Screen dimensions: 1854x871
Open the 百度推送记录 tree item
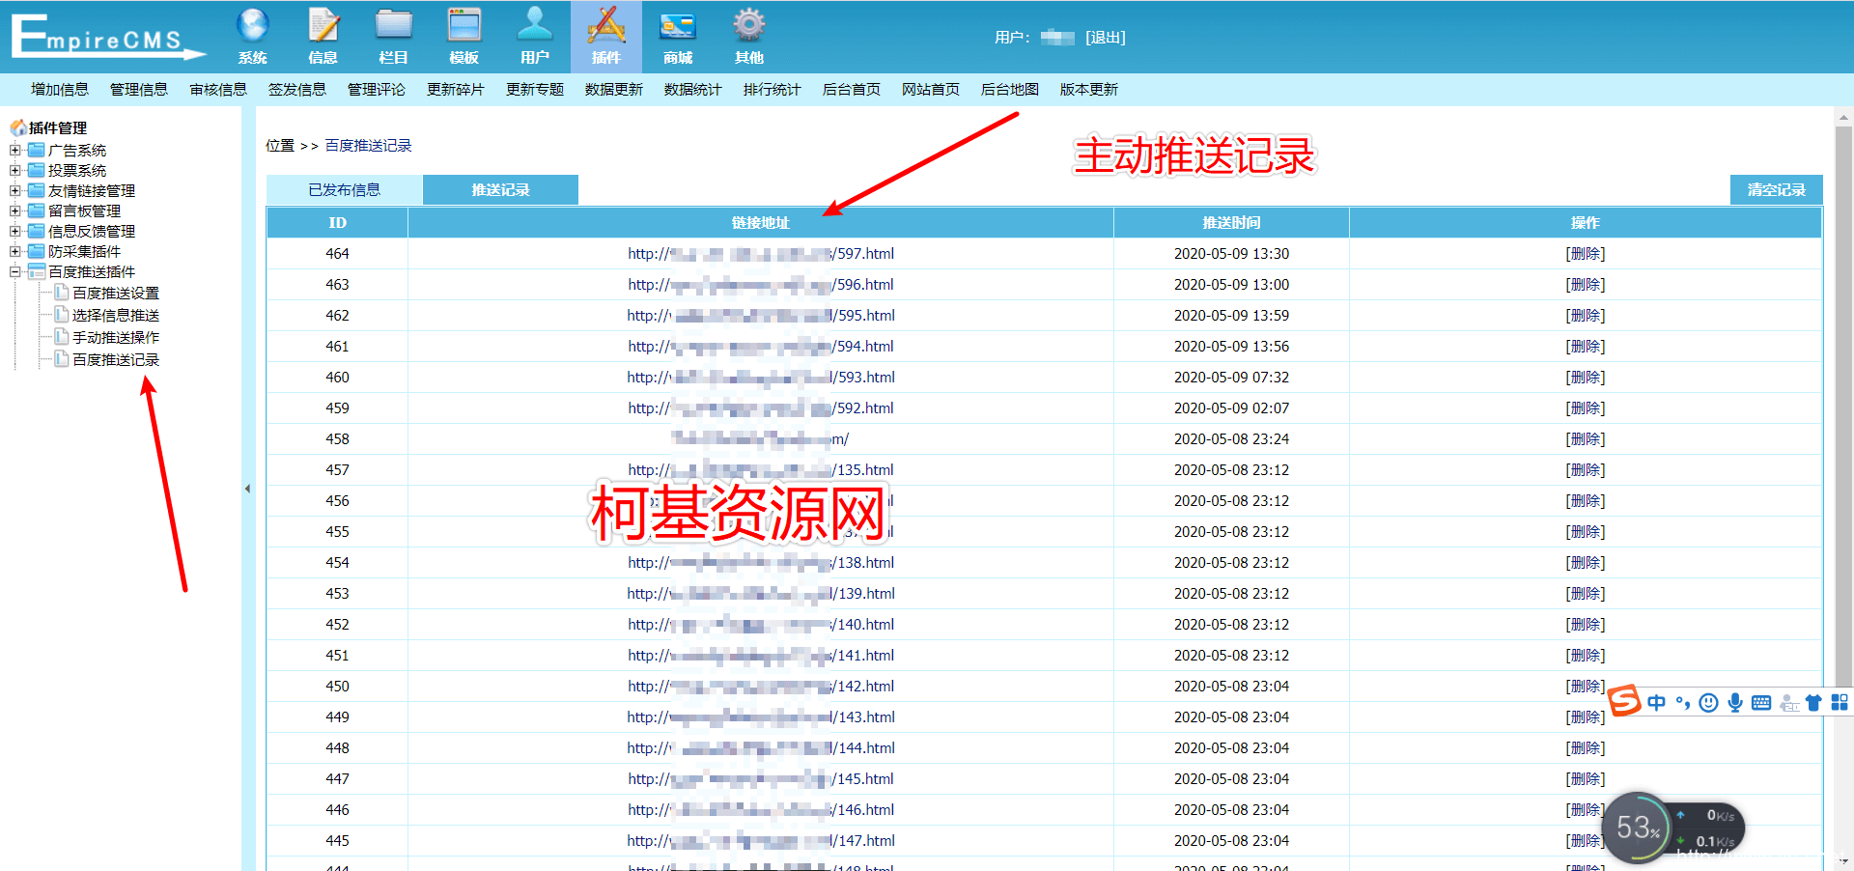pos(116,359)
